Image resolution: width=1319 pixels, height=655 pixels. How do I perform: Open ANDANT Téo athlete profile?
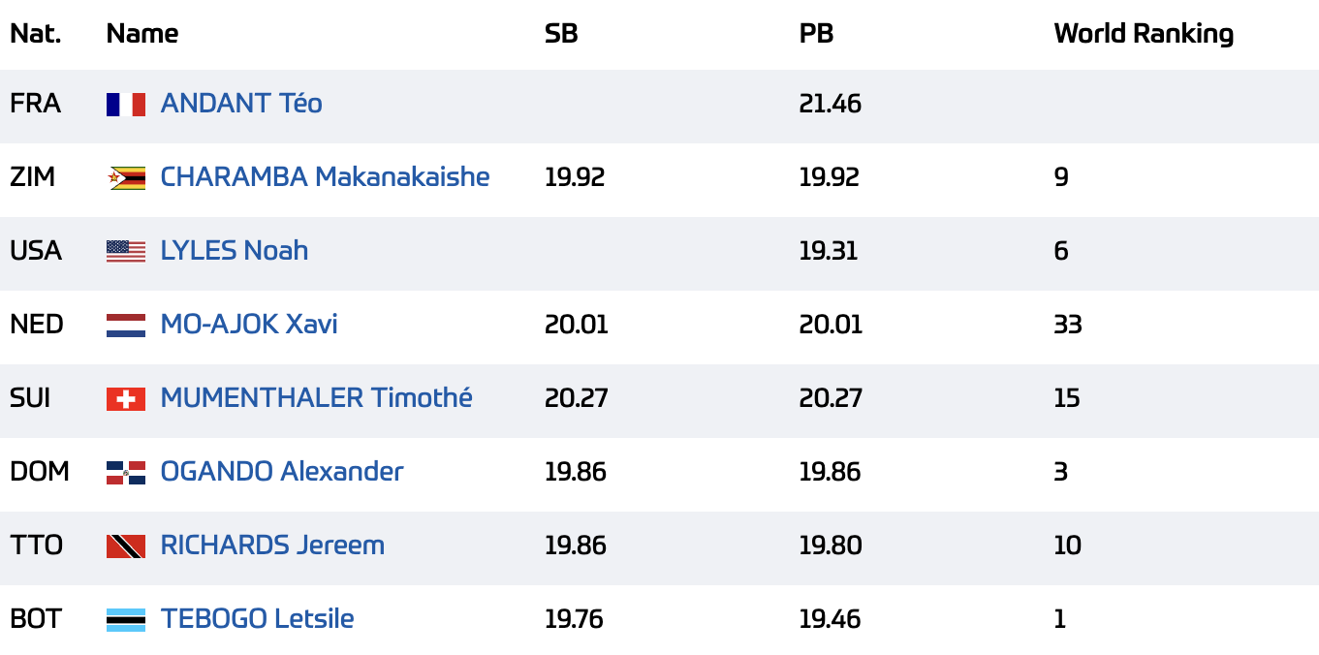click(x=241, y=103)
